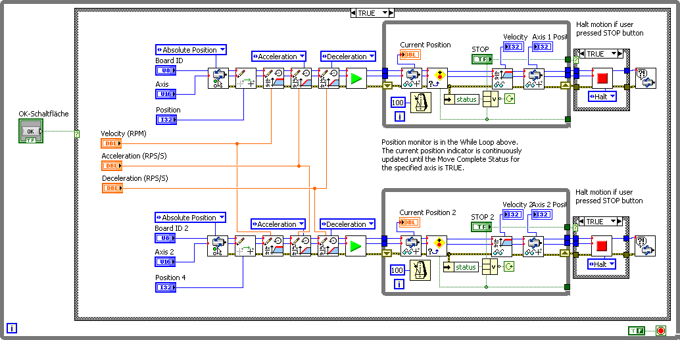Toggle the OK-Schaltfläche boolean button terminal
The width and height of the screenshot is (680, 340).
30,132
